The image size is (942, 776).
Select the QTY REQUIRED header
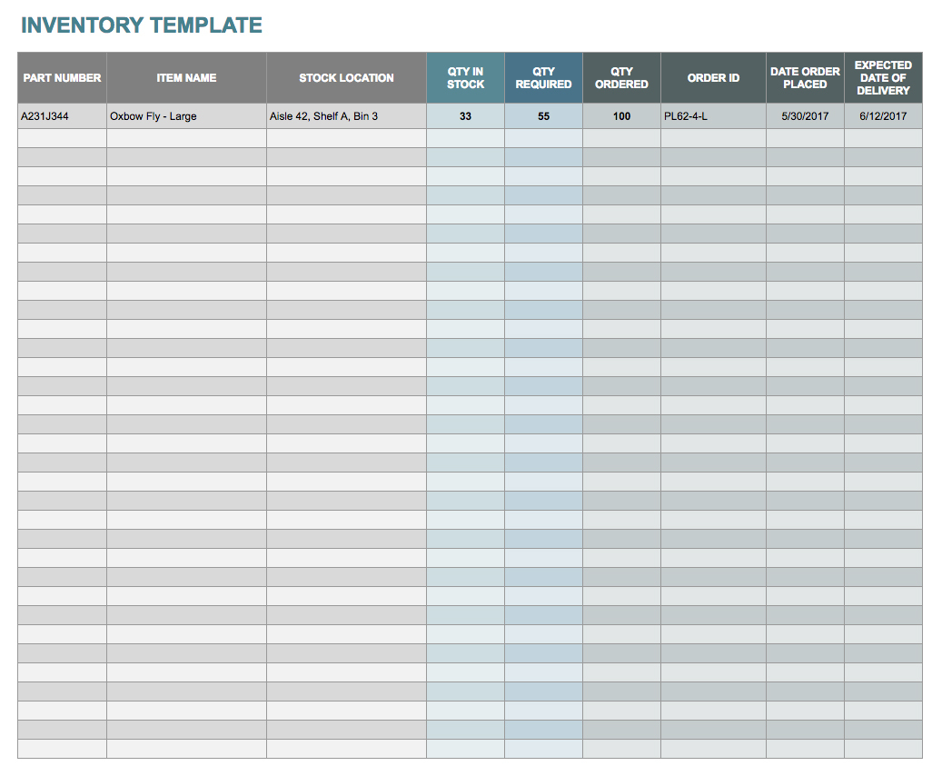pos(543,77)
